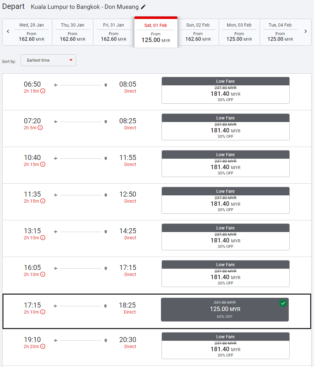Select the Fri, 31 Jan date tab
Image resolution: width=314 pixels, height=367 pixels.
(x=114, y=32)
